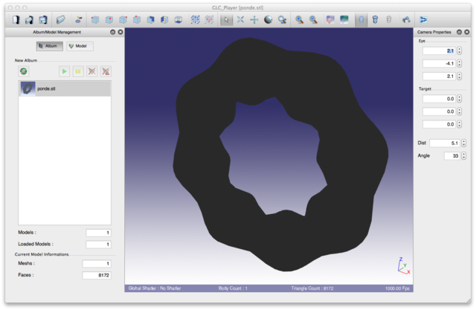The image size is (476, 310).
Task: Open a model file with the folder icon
Action: coord(61,20)
